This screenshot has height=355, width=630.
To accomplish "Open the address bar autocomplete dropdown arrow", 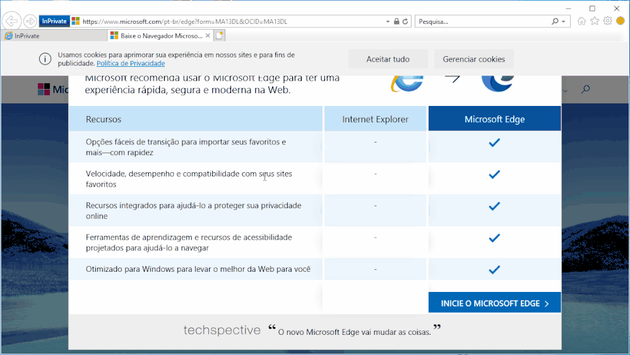I will coord(388,21).
